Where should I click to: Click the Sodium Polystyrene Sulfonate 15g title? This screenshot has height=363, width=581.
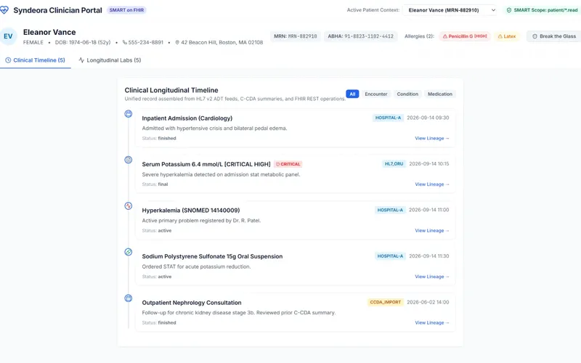click(x=212, y=256)
